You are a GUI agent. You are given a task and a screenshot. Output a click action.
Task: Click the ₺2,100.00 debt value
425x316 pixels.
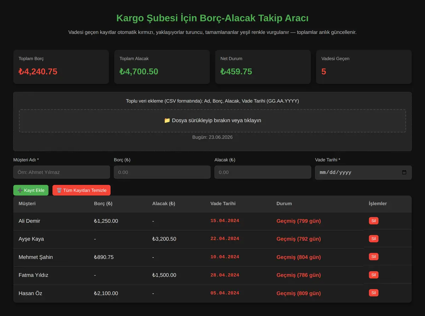[x=106, y=293]
